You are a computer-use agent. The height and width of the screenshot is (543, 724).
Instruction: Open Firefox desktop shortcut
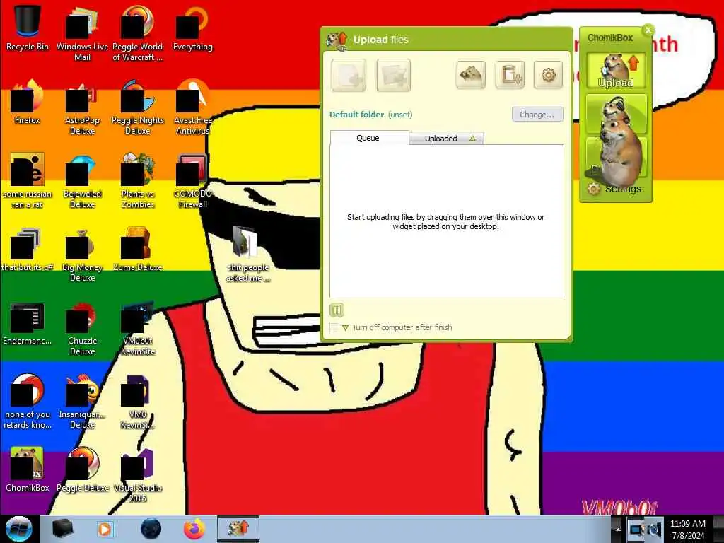pos(28,102)
